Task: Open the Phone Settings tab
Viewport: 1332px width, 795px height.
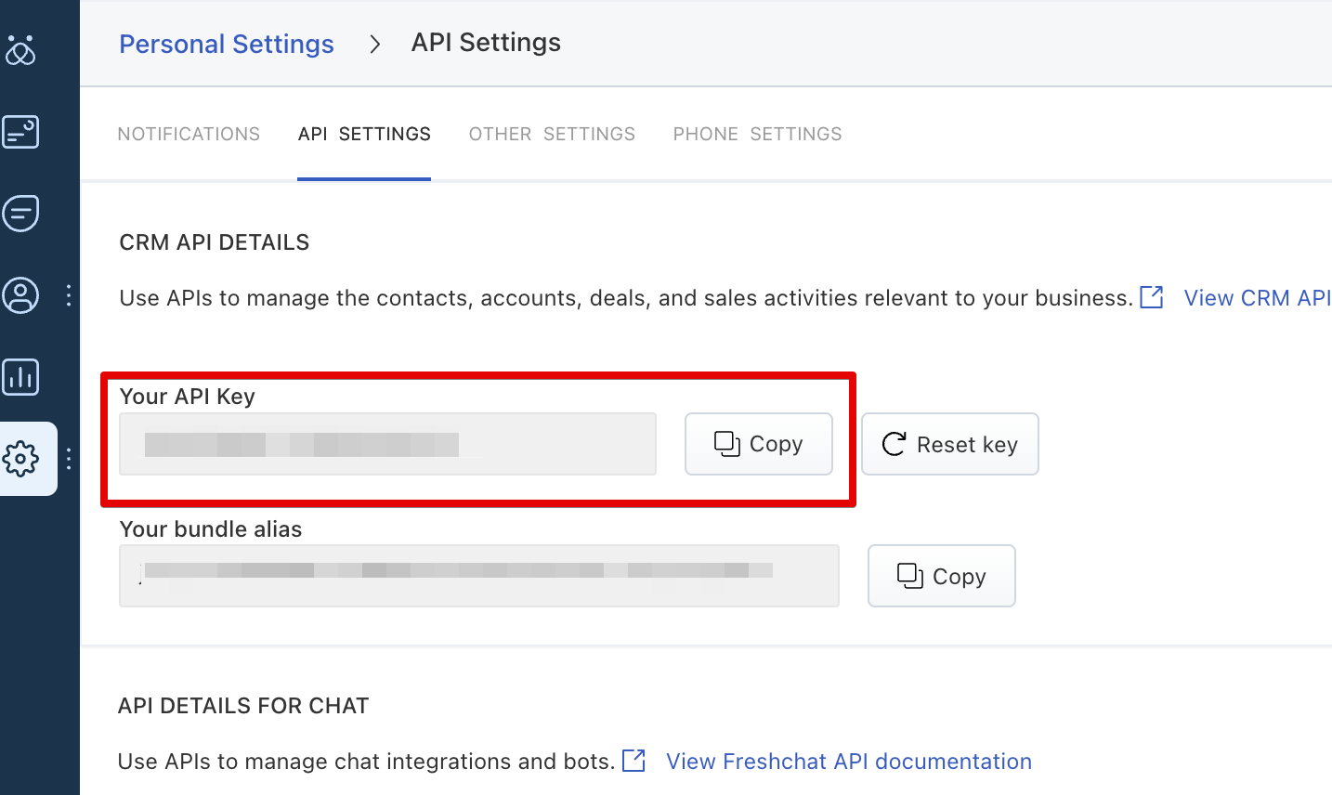Action: (757, 134)
